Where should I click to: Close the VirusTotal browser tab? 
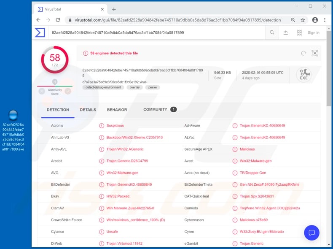pyautogui.click(x=102, y=9)
